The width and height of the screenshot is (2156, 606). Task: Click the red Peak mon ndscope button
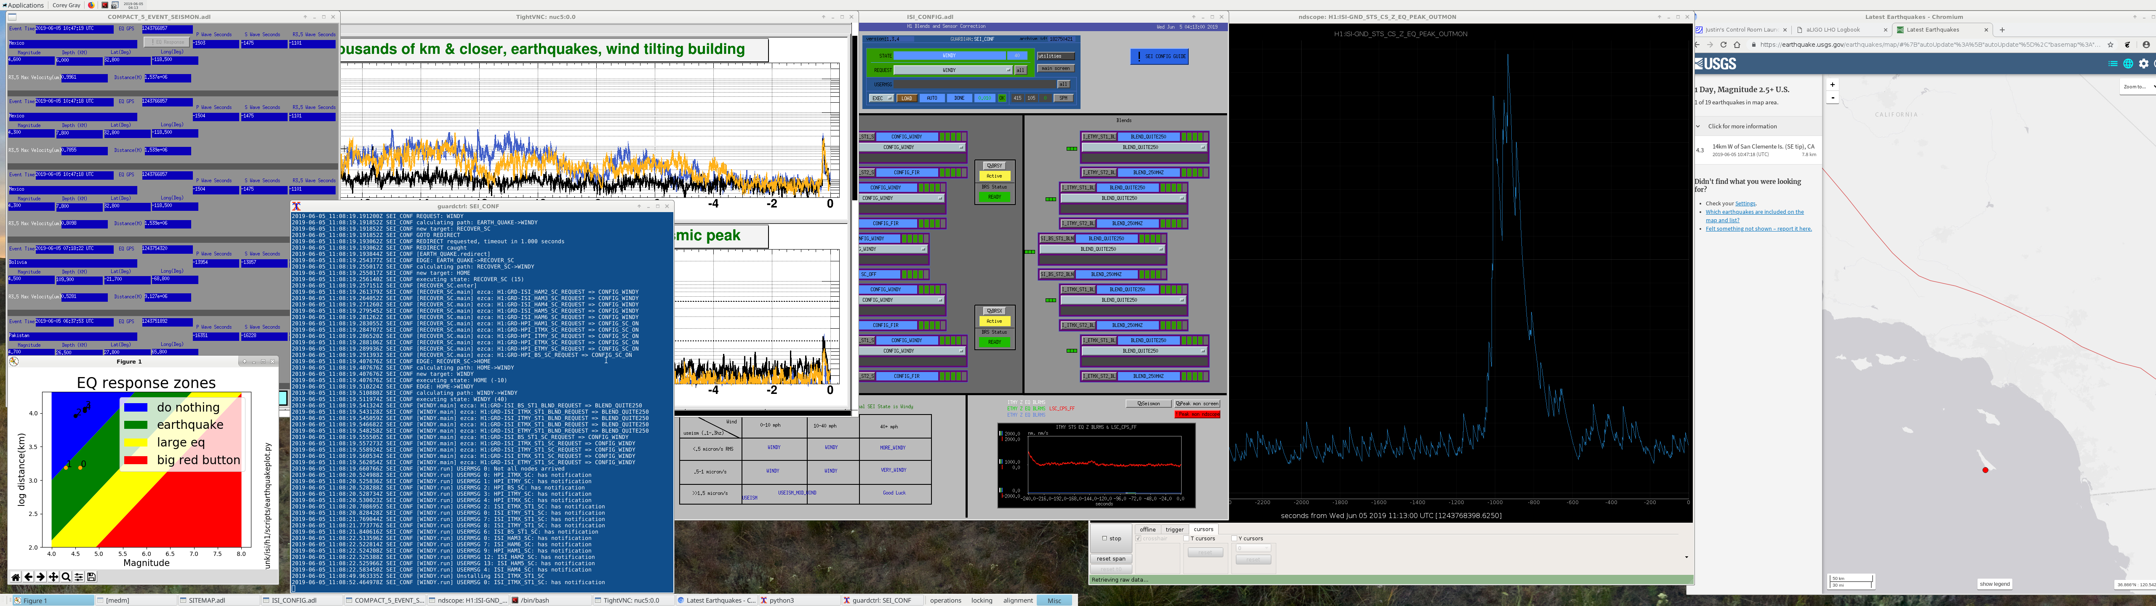pos(1197,415)
